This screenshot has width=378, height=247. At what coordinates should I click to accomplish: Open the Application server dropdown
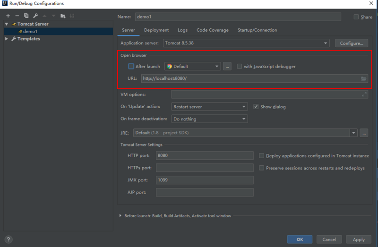click(x=246, y=43)
